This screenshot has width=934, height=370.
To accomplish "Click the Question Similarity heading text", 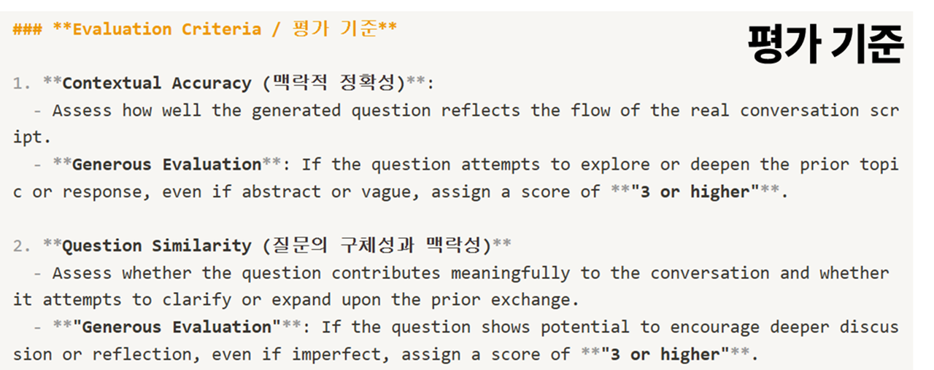I will (157, 245).
